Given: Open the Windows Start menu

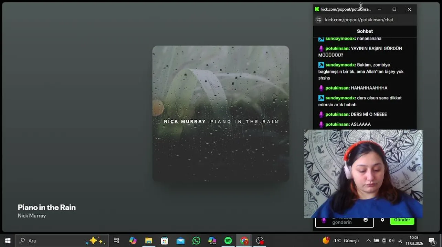Looking at the screenshot, I should coord(8,240).
